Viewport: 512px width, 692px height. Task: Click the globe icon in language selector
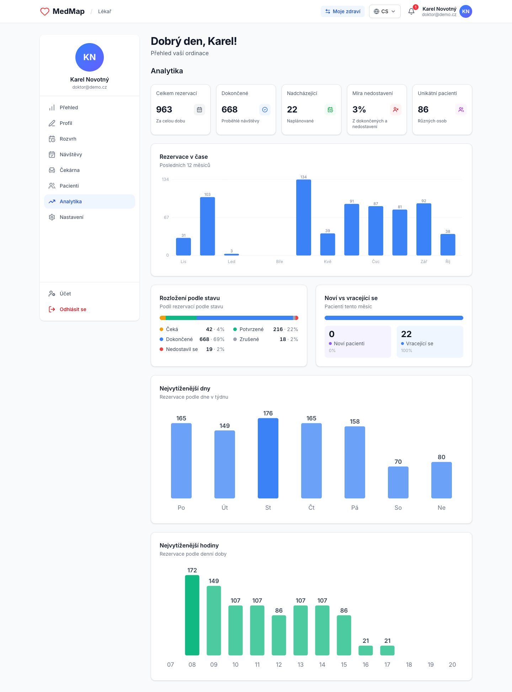[377, 11]
